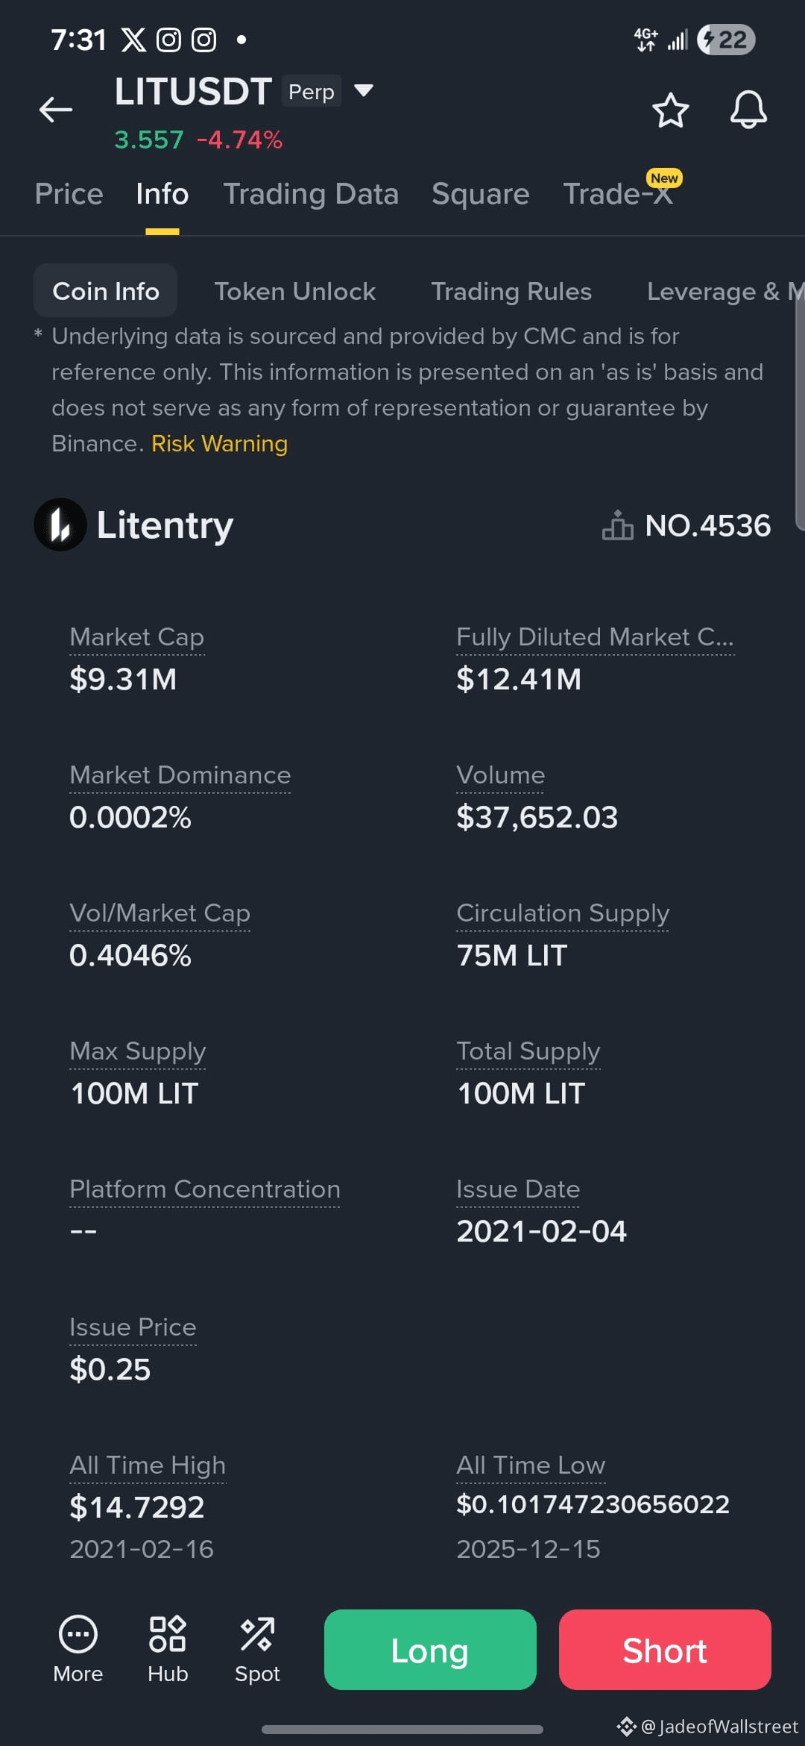Tap the green Long button
805x1746 pixels.
pos(430,1650)
